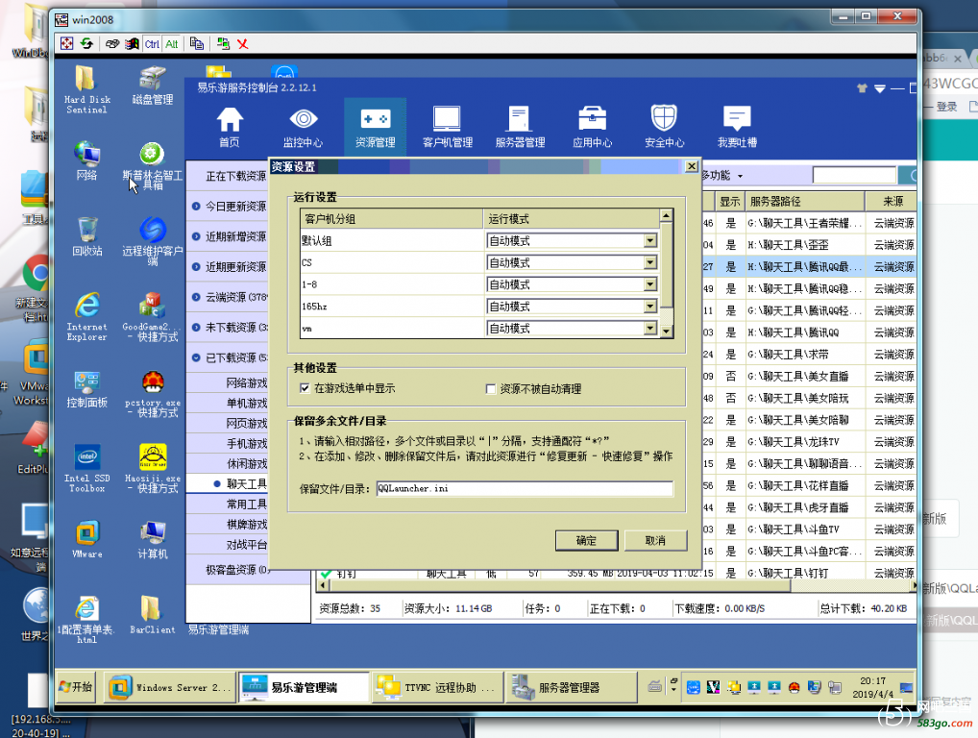Image resolution: width=978 pixels, height=738 pixels.
Task: Open run mode dropdown for 165hz group
Action: coord(650,307)
